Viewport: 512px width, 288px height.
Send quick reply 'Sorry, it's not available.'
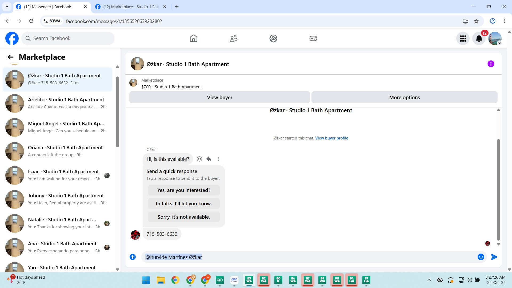click(184, 217)
